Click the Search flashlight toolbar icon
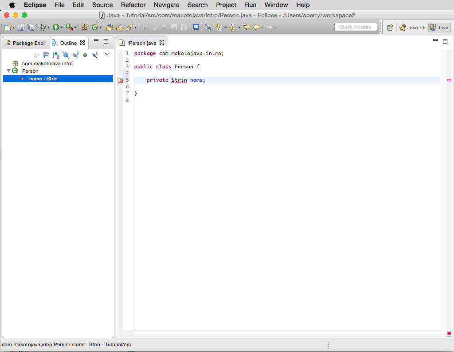The height and width of the screenshot is (352, 454). (x=129, y=27)
